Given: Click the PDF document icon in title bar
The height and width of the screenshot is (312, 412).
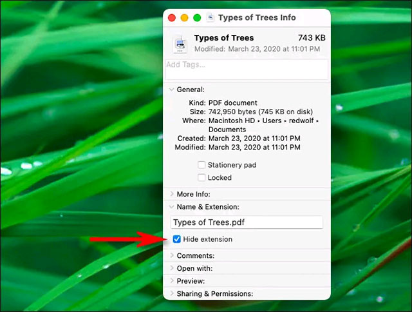Looking at the screenshot, I should (210, 17).
